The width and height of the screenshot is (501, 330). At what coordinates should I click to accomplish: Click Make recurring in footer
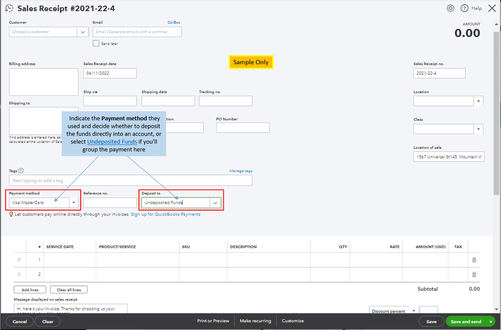(x=255, y=321)
